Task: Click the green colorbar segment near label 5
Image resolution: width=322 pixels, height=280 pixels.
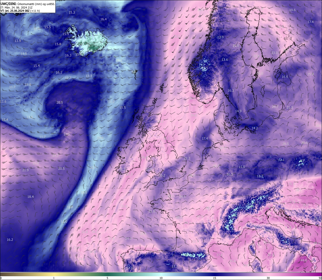Action: 107,274
